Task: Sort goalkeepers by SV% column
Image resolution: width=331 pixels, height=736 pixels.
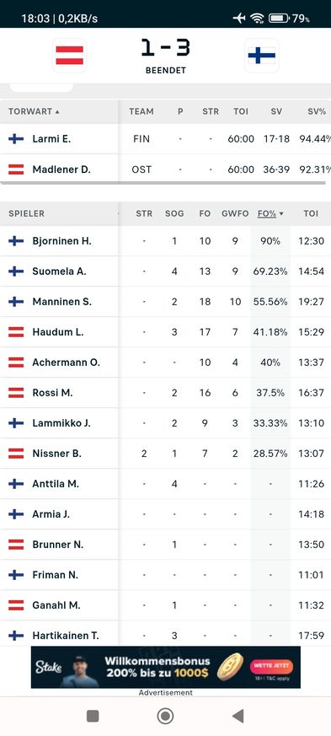Action: tap(314, 112)
